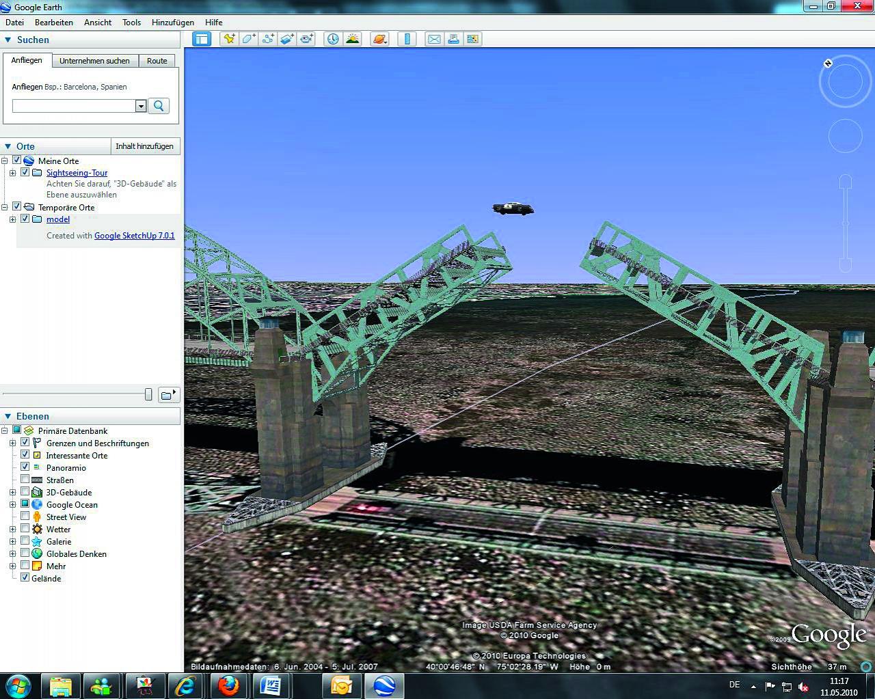This screenshot has height=699, width=875.
Task: Switch to the Route tab
Action: 157,61
